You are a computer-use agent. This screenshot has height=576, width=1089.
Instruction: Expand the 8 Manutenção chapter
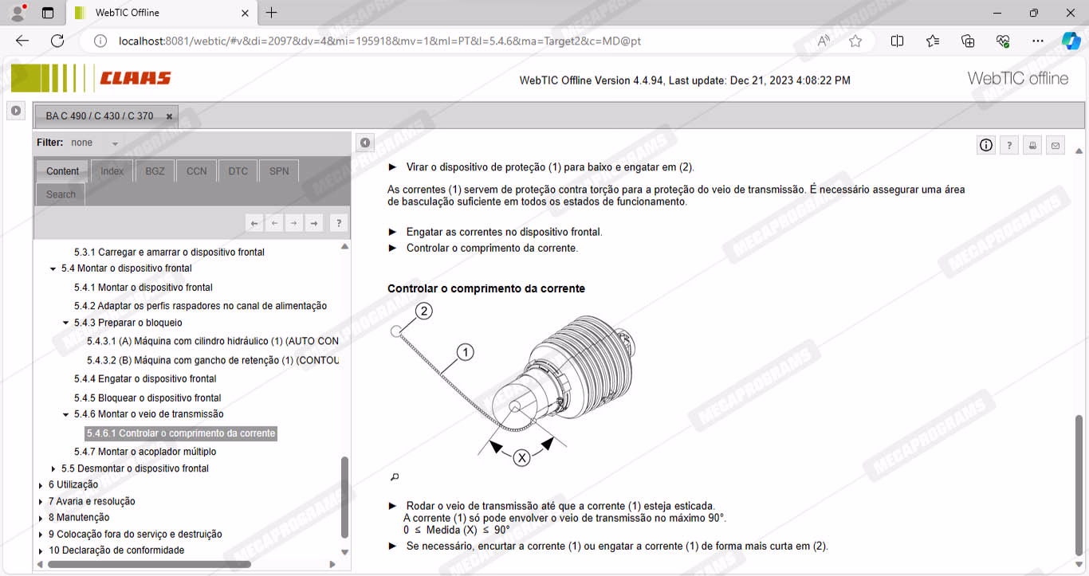[x=41, y=518]
